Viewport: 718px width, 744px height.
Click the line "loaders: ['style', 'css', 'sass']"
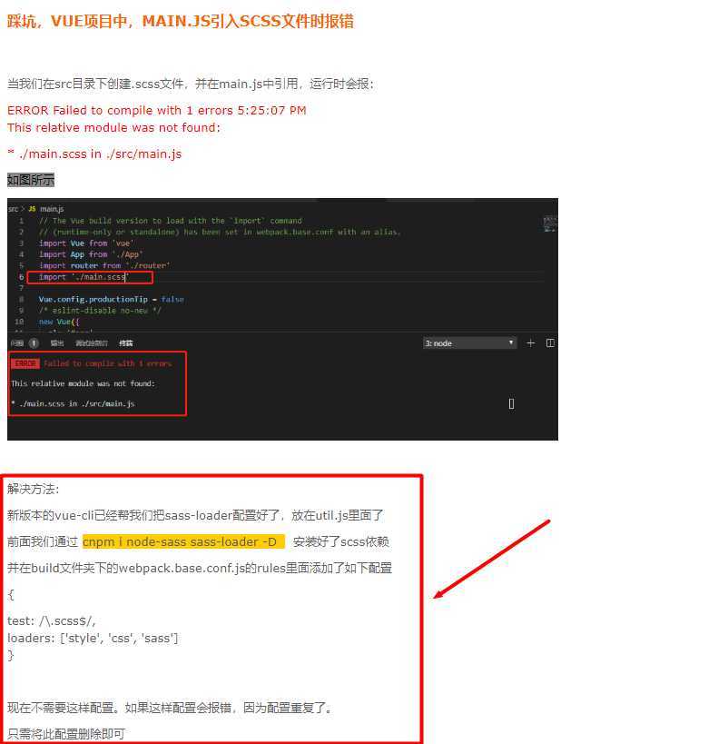pos(93,639)
